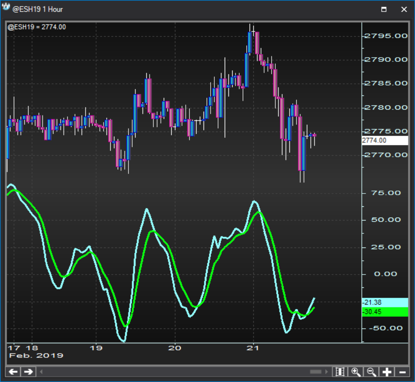Viewport: 415px width, 382px height.
Task: Click the date label 19 on time axis
Action: coord(96,348)
